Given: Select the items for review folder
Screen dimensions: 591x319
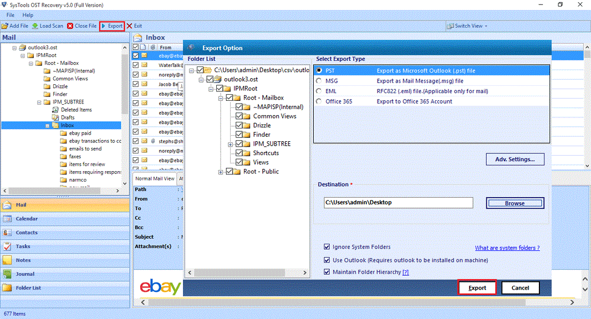Looking at the screenshot, I should tap(87, 164).
